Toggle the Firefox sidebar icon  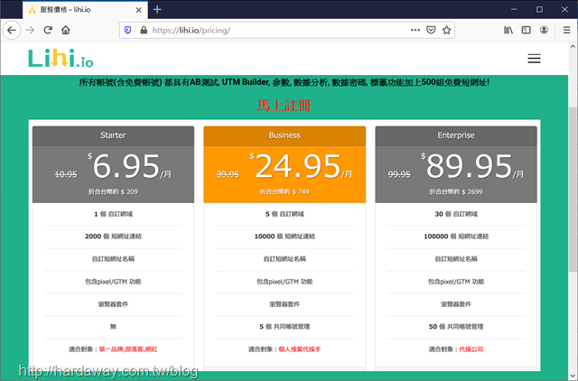(x=526, y=30)
